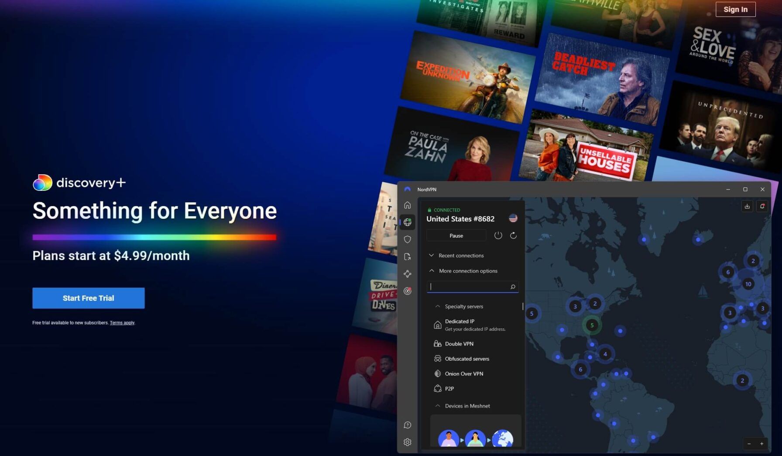Screen dimensions: 782x456
Task: Select the globe servers icon in sidebar
Action: pyautogui.click(x=407, y=222)
